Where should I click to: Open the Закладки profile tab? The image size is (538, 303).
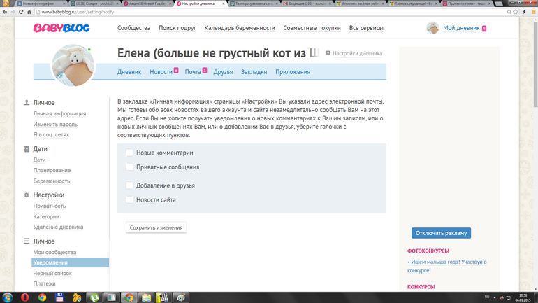coord(254,72)
